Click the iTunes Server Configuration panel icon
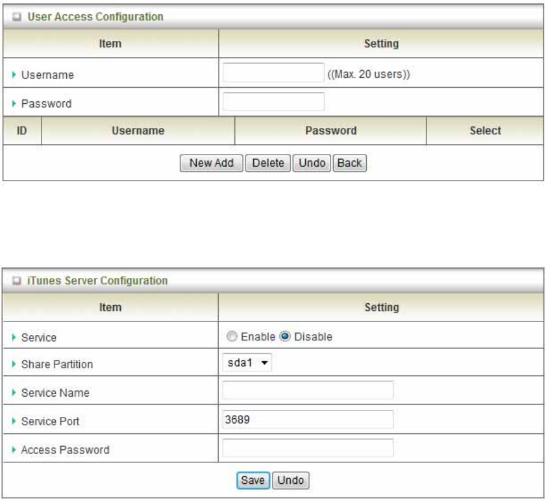546x502 pixels. pyautogui.click(x=16, y=281)
